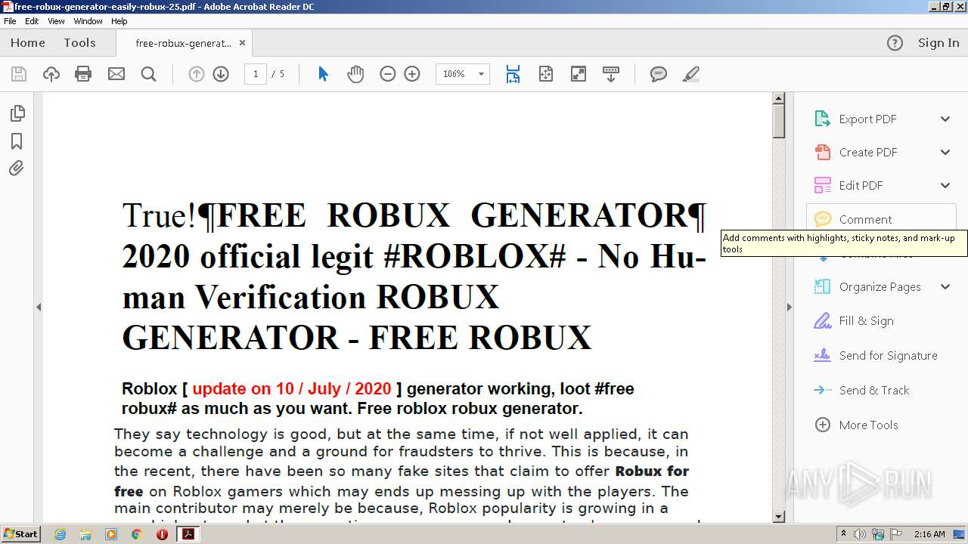Screen dimensions: 968x544
Task: Open Page Thumbnails panel icon
Action: tap(17, 113)
